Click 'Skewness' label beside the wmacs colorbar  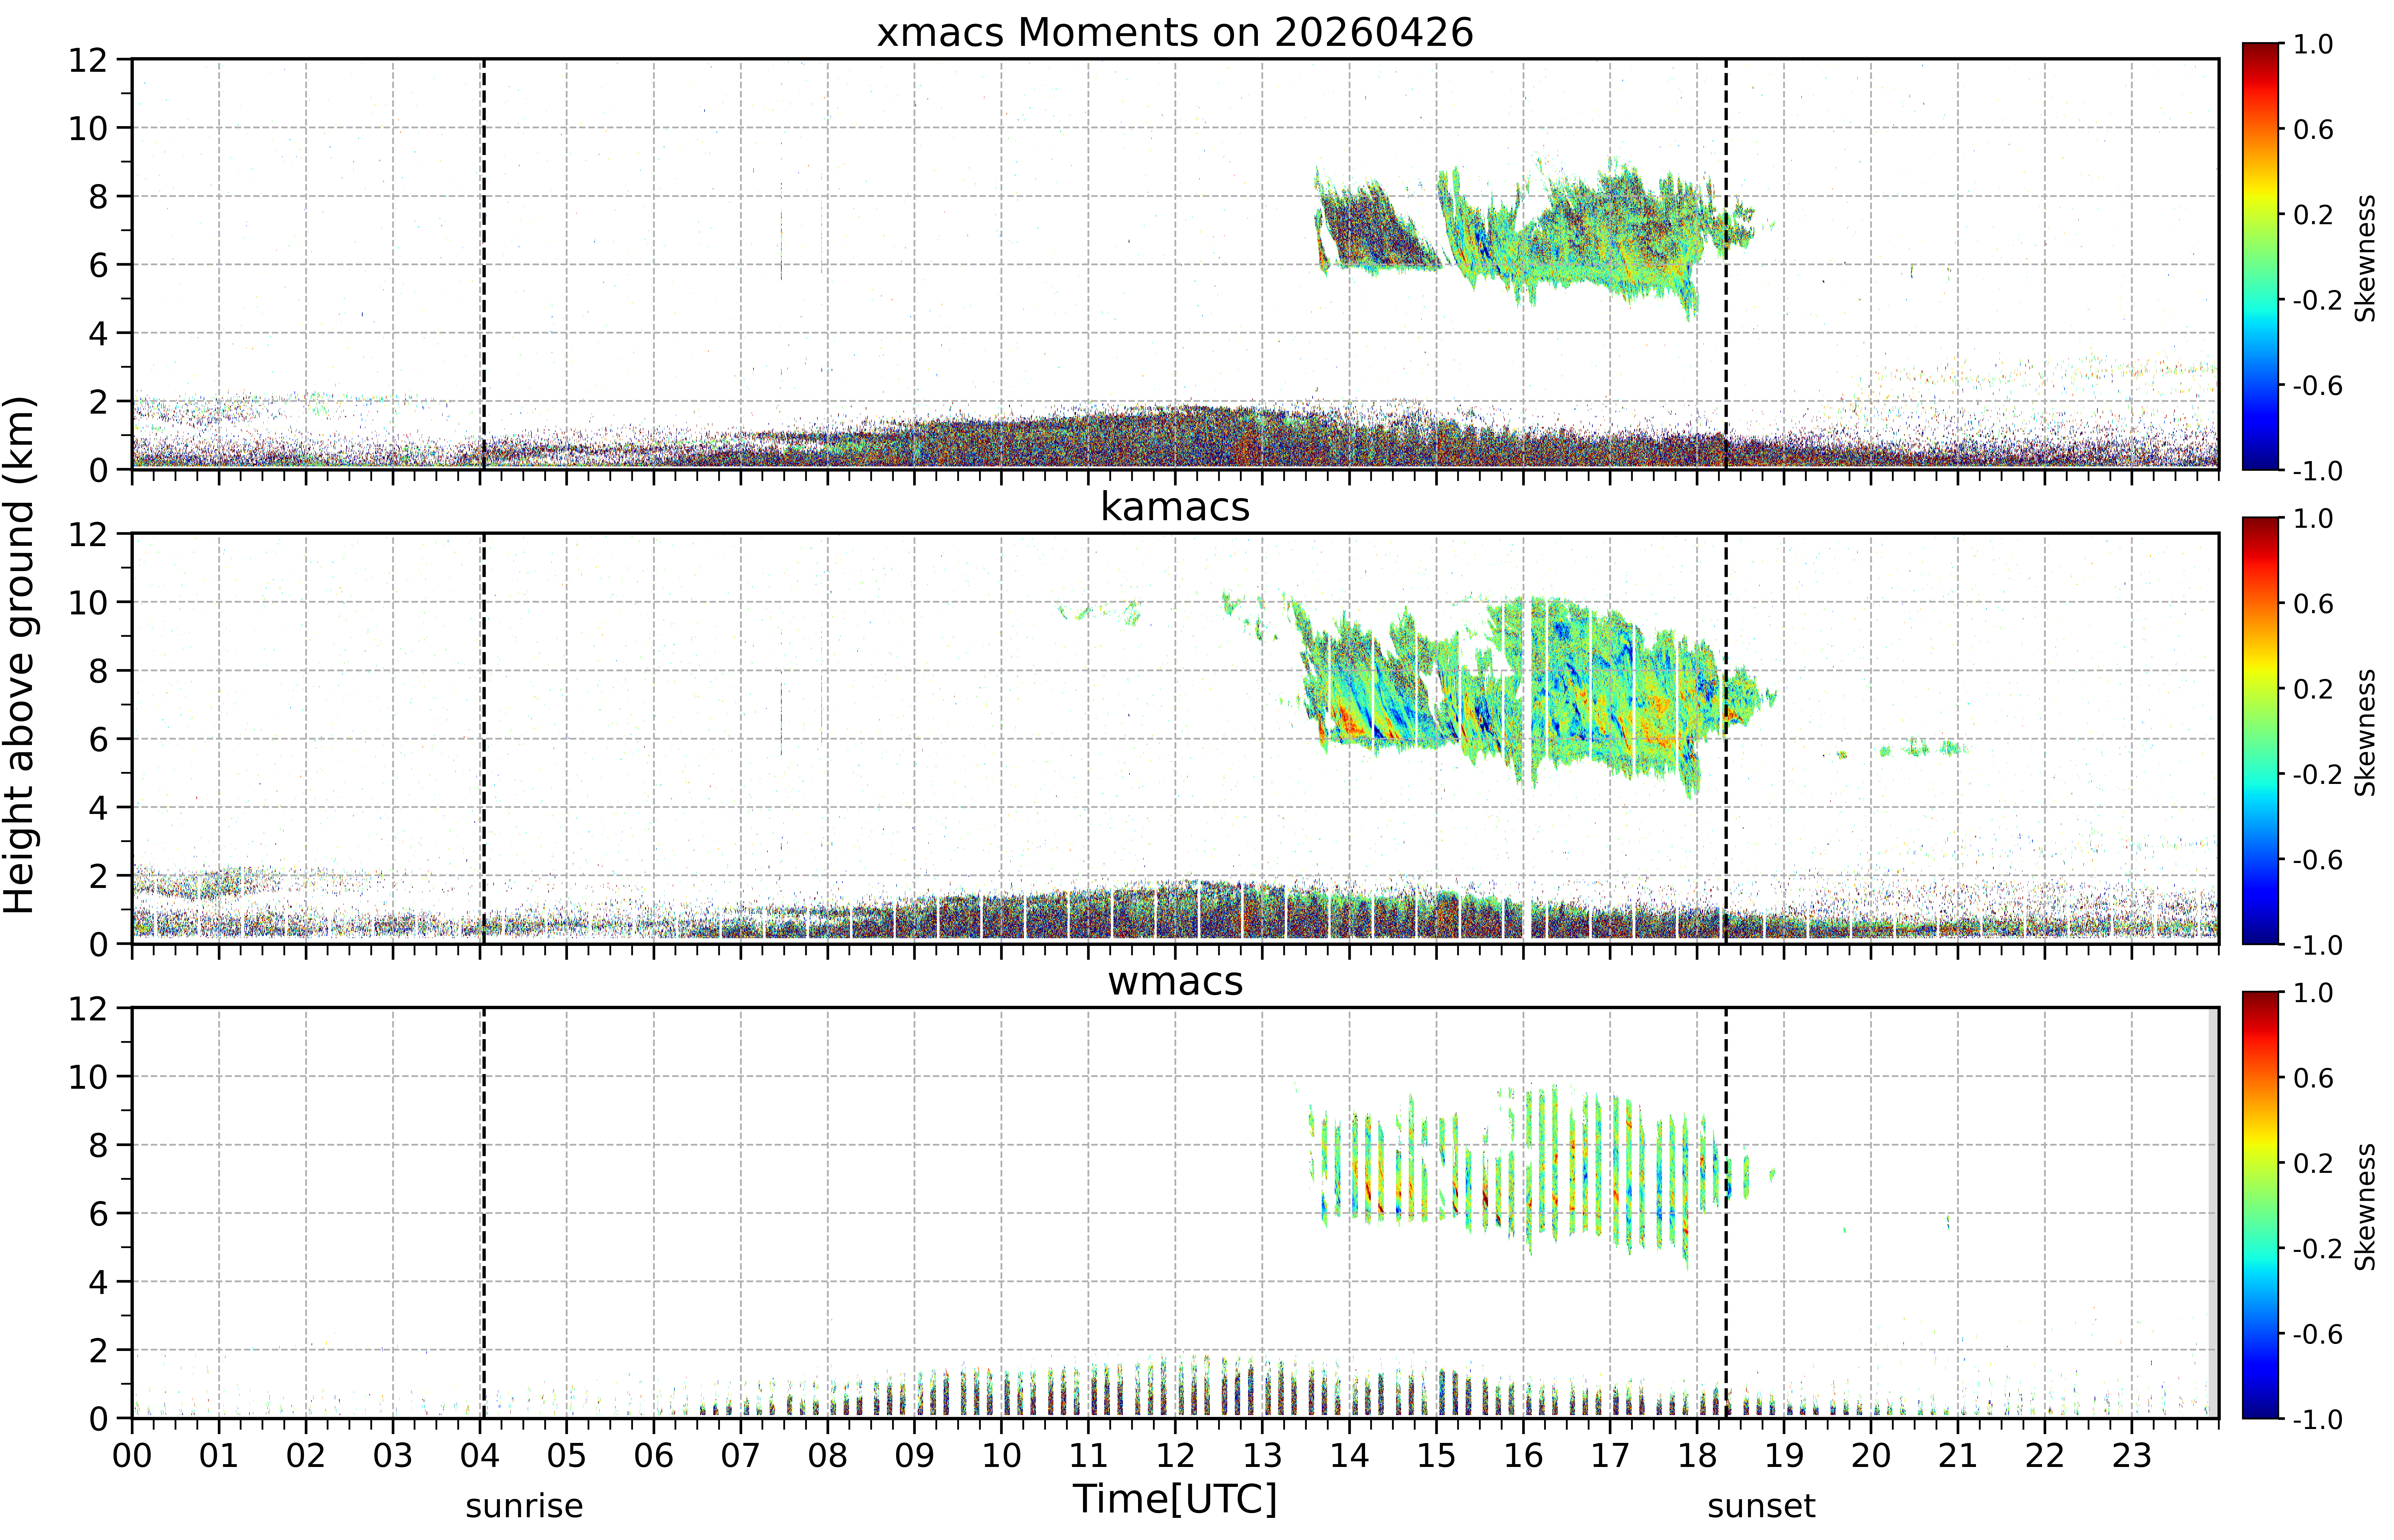coord(2365,1207)
